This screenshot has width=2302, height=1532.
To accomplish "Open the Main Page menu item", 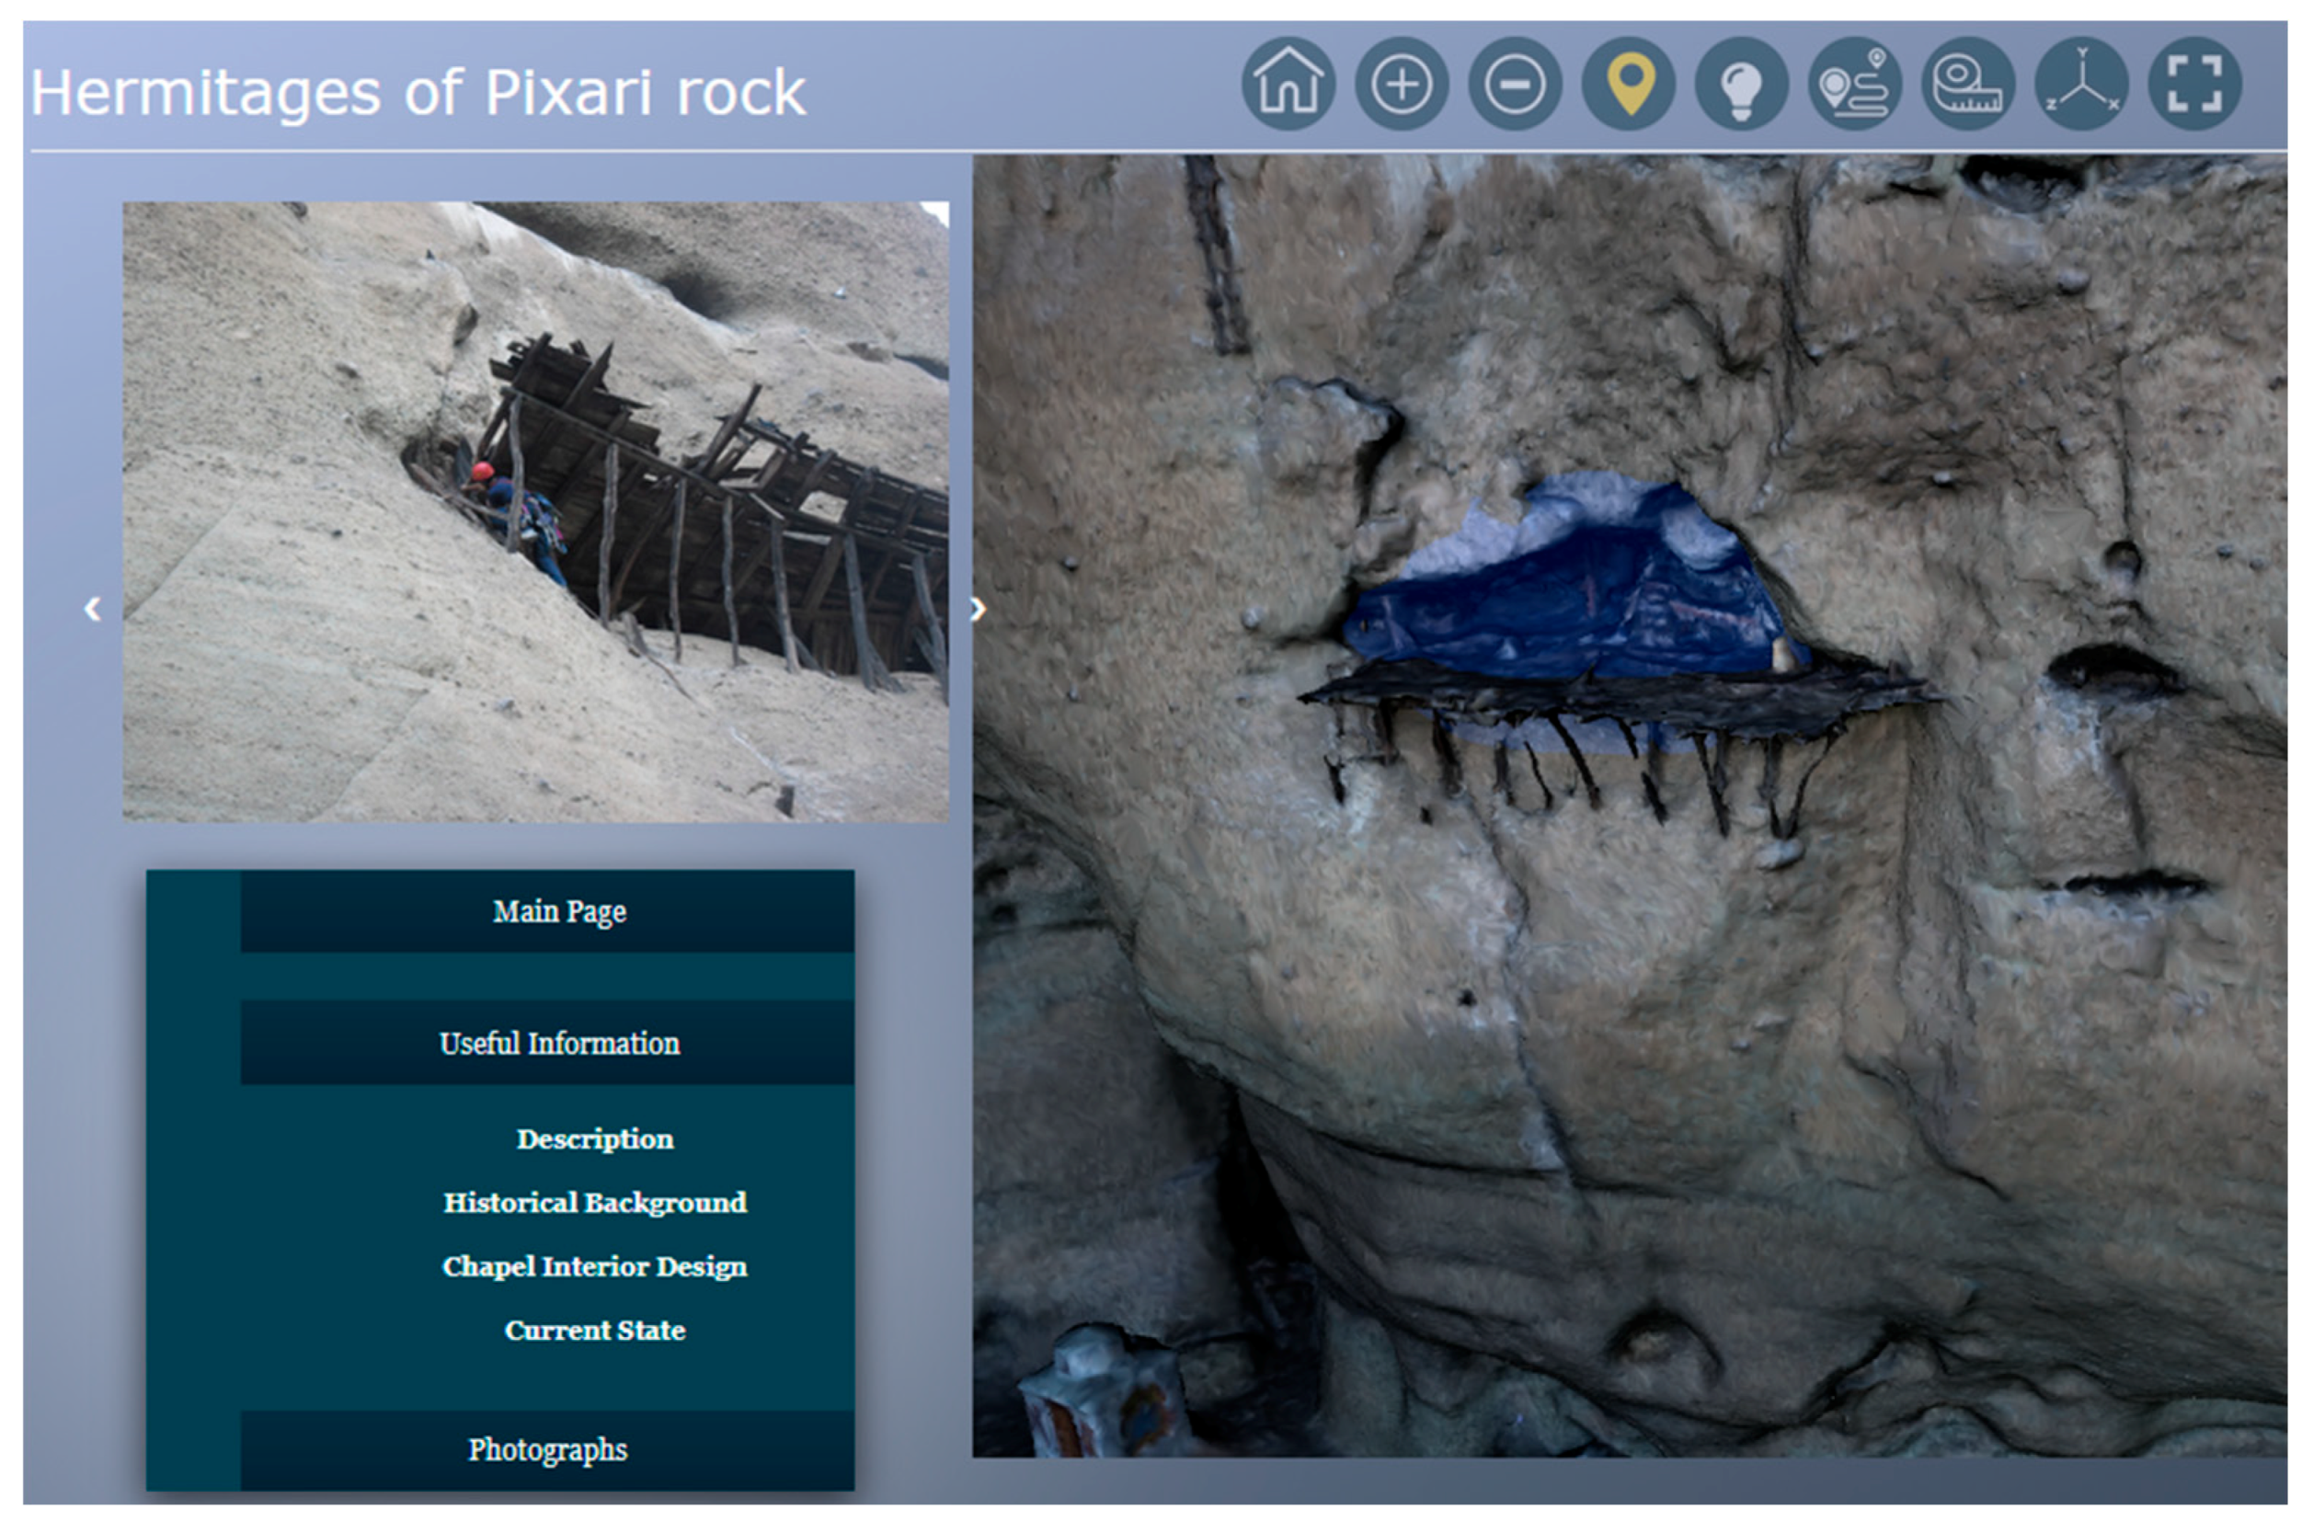I will [x=558, y=910].
